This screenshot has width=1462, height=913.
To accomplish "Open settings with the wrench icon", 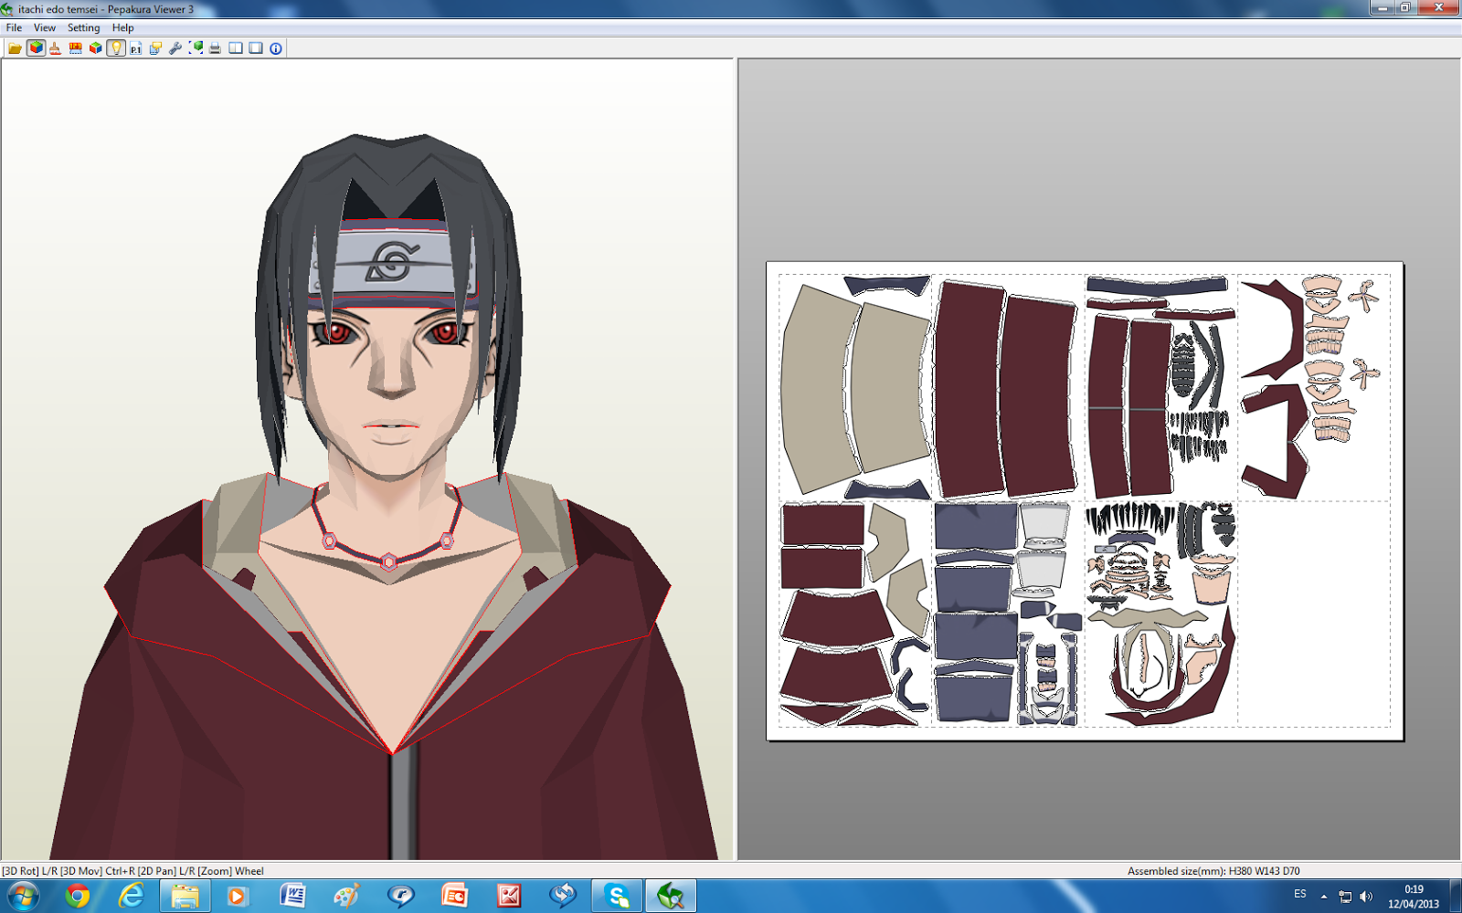I will click(x=176, y=48).
